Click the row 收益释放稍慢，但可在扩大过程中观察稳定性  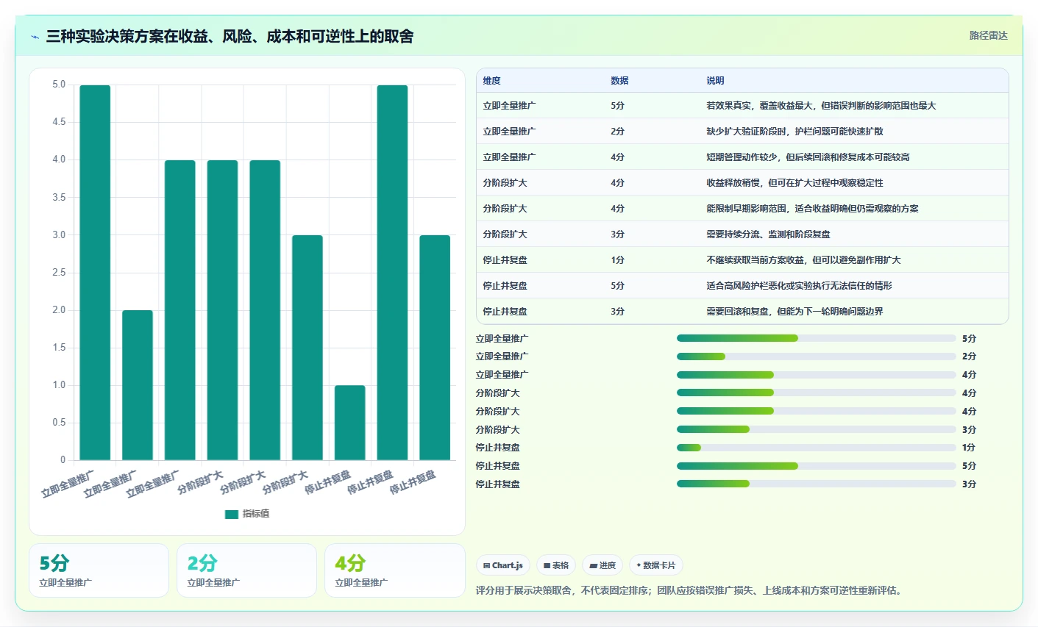[x=742, y=183]
